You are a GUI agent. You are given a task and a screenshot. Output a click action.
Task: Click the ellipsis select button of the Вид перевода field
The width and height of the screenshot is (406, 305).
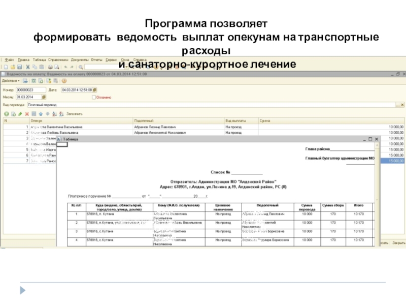[398, 105]
